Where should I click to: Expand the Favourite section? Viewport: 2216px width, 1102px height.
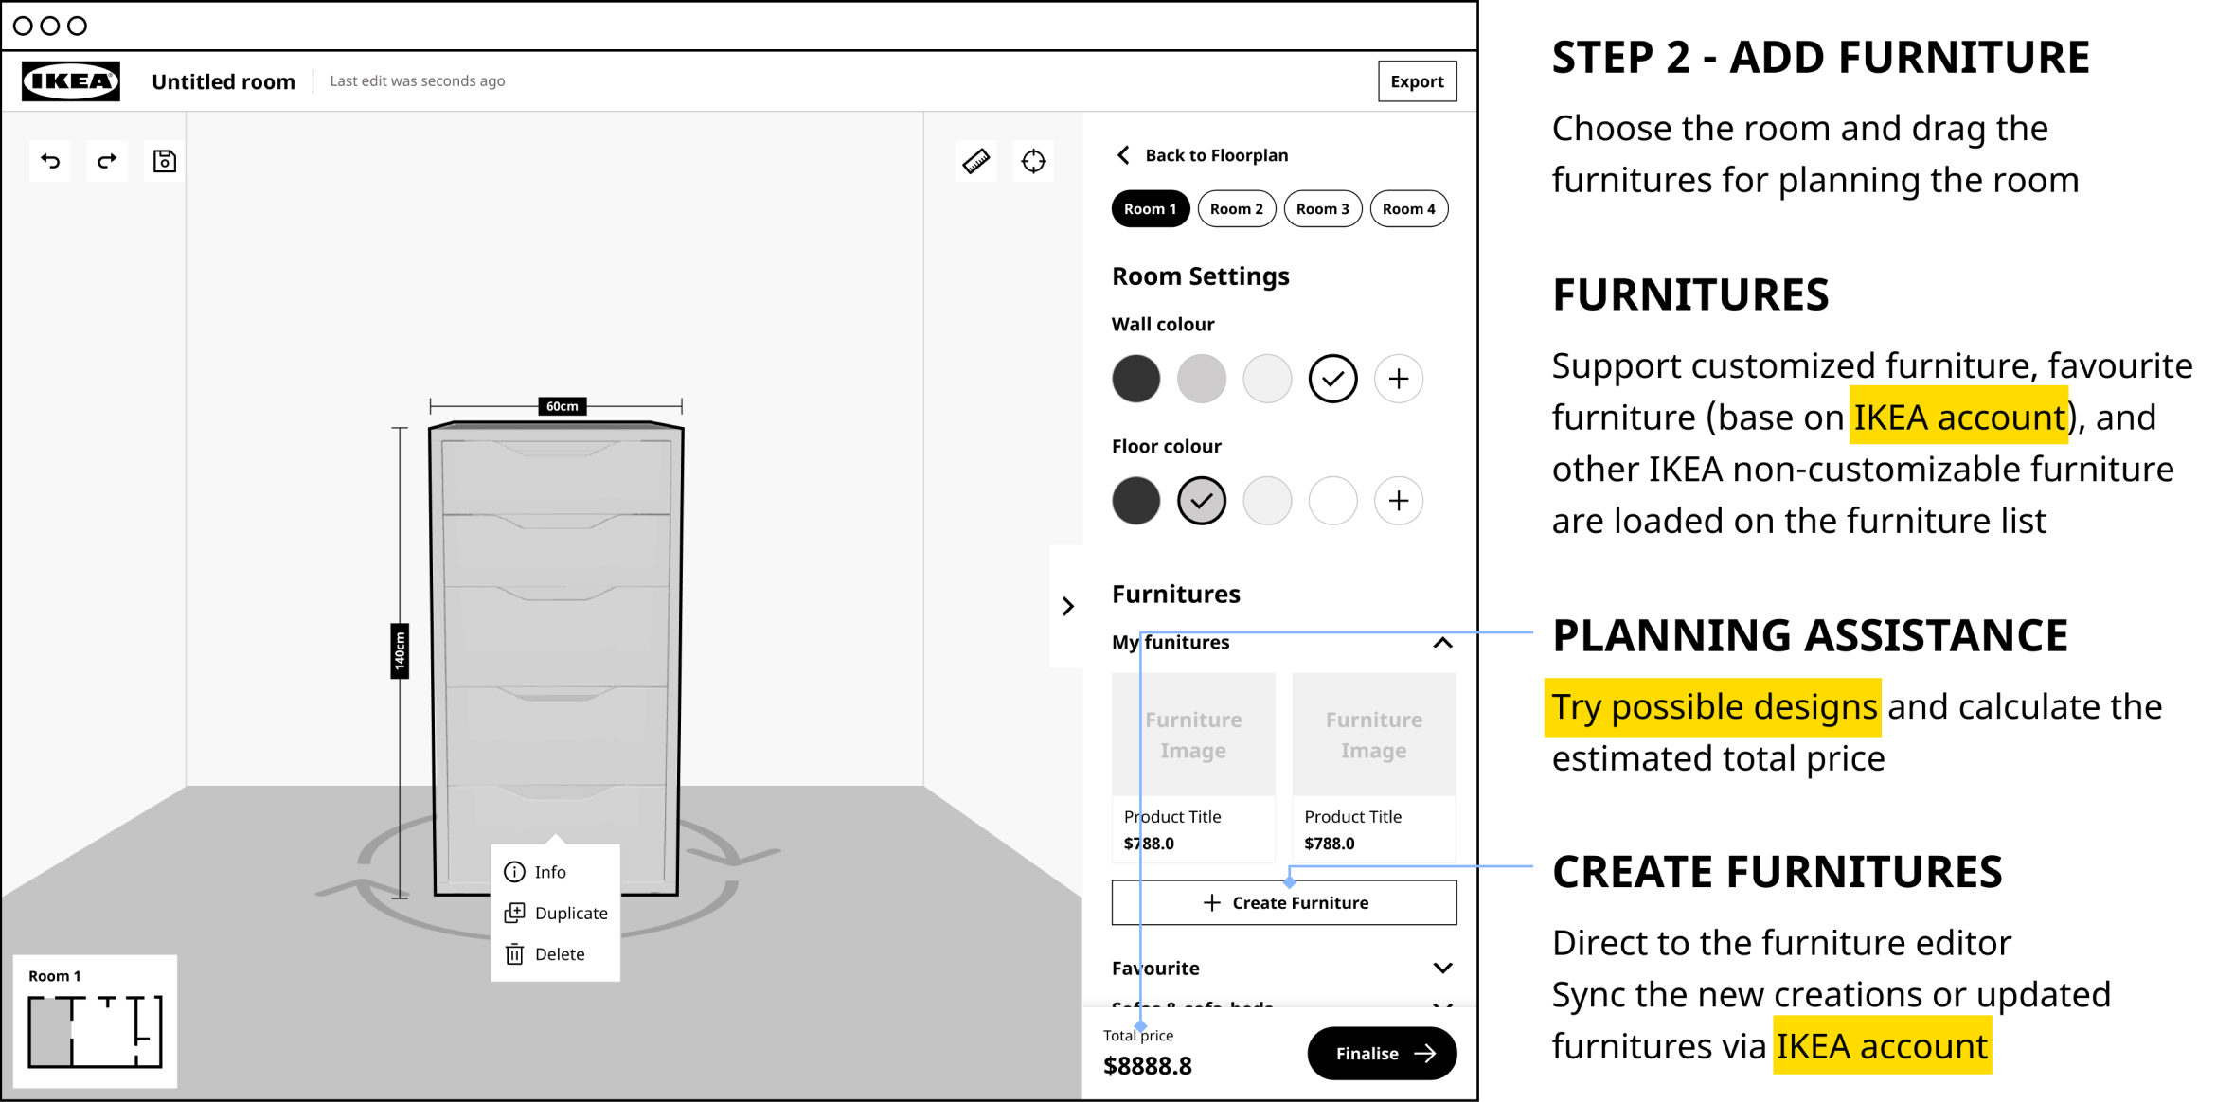(x=1442, y=968)
